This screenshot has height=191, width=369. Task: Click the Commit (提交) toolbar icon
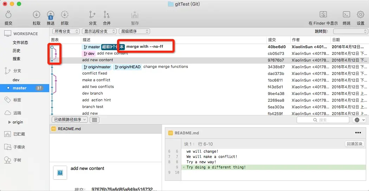click(8, 15)
